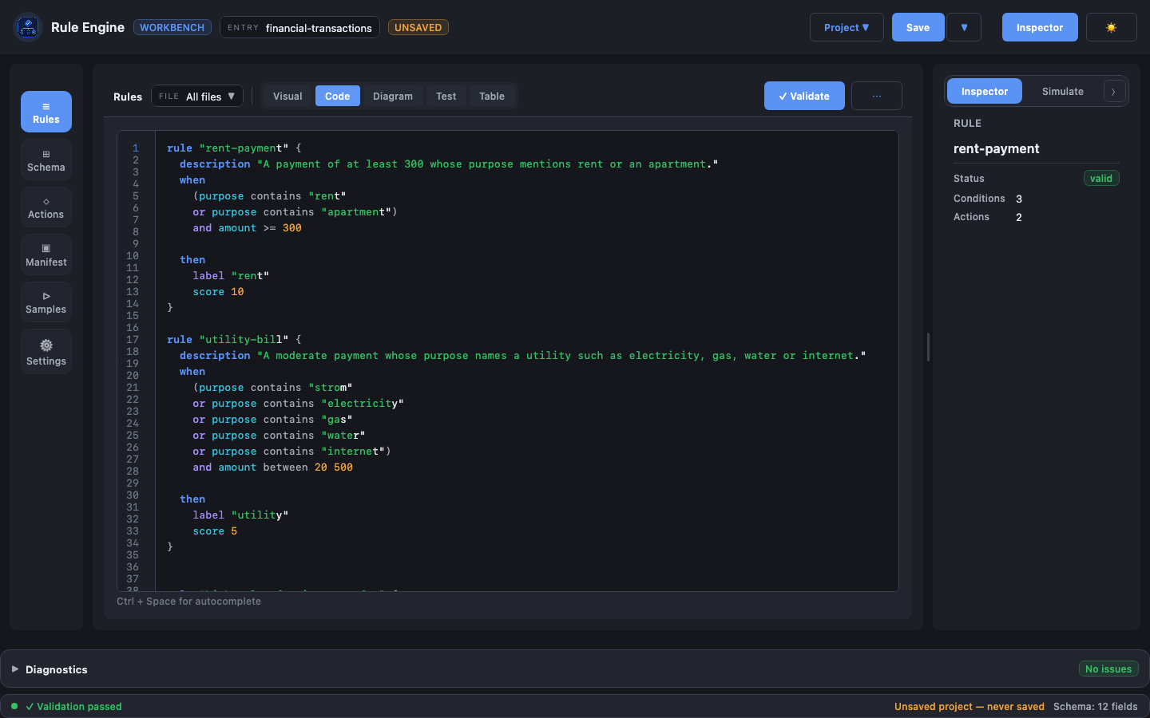Click the label "utility" code line
The image size is (1150, 718).
tap(240, 515)
